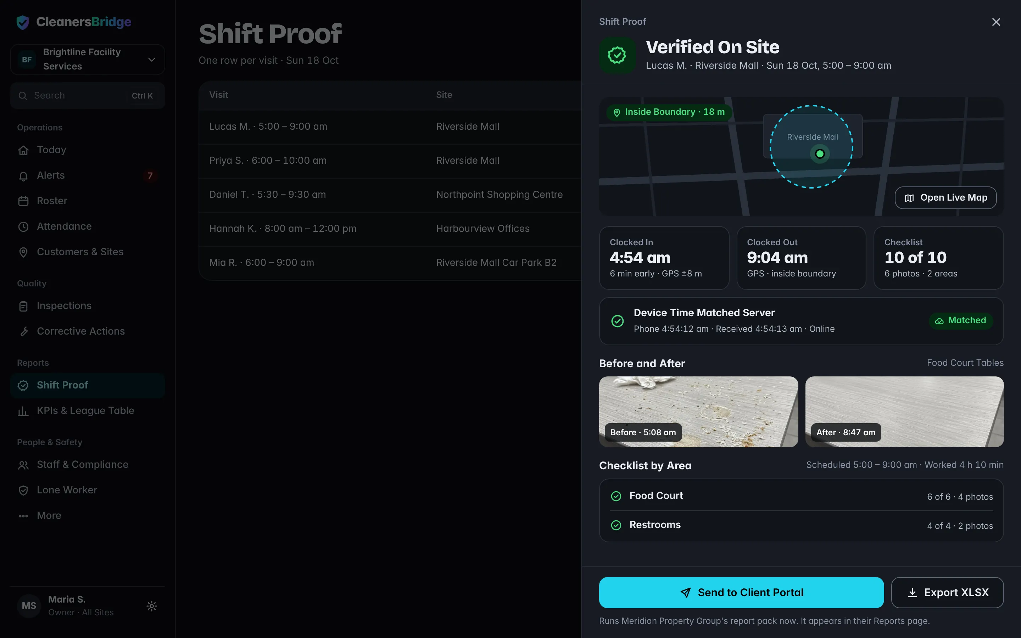Open the KPIs & League Table chart icon
The image size is (1021, 638).
pos(24,411)
